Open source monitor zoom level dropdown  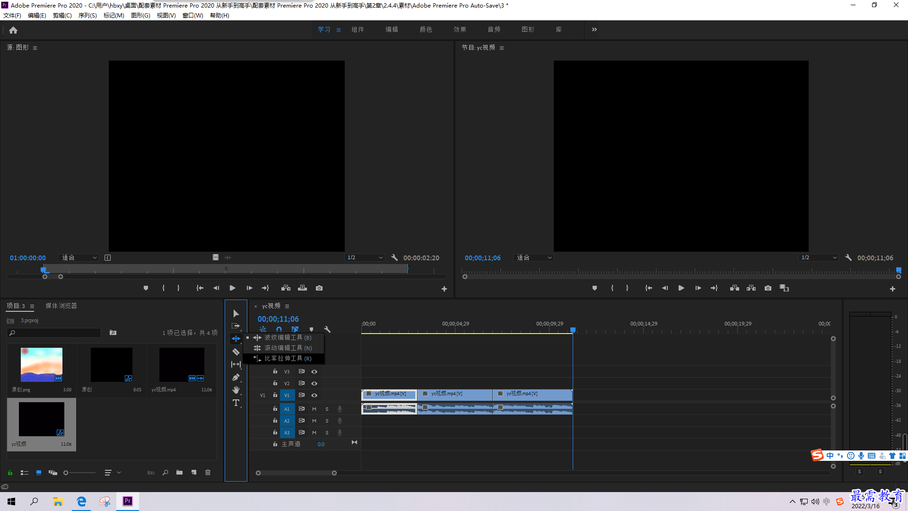79,258
